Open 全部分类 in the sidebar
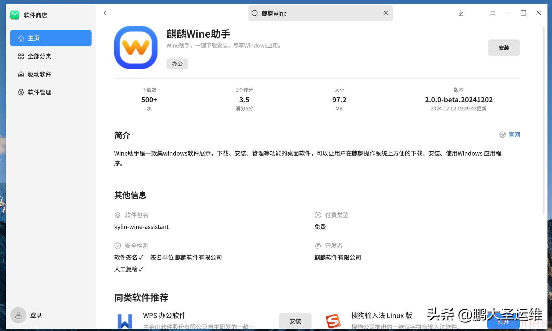 coord(39,56)
